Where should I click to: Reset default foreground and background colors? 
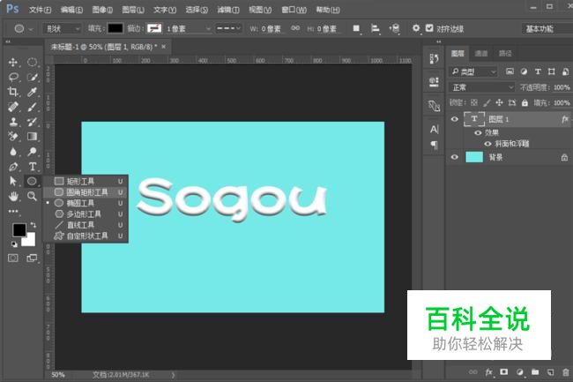tap(14, 243)
